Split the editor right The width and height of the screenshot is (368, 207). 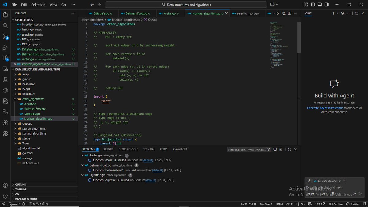pyautogui.click(x=289, y=13)
